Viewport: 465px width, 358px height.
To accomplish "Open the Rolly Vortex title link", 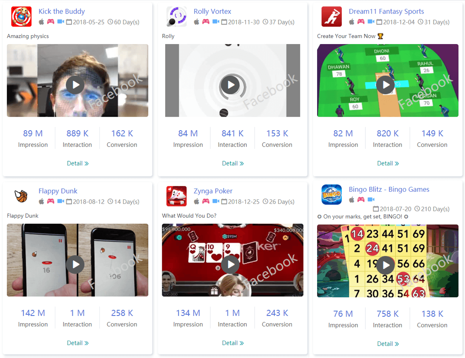I will 212,12.
